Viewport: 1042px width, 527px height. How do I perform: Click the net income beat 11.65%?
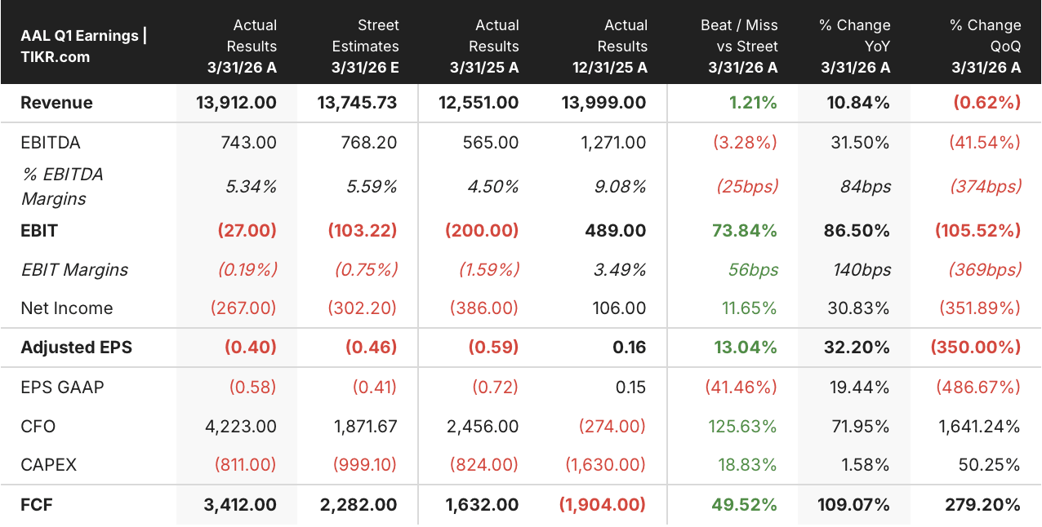tap(750, 308)
